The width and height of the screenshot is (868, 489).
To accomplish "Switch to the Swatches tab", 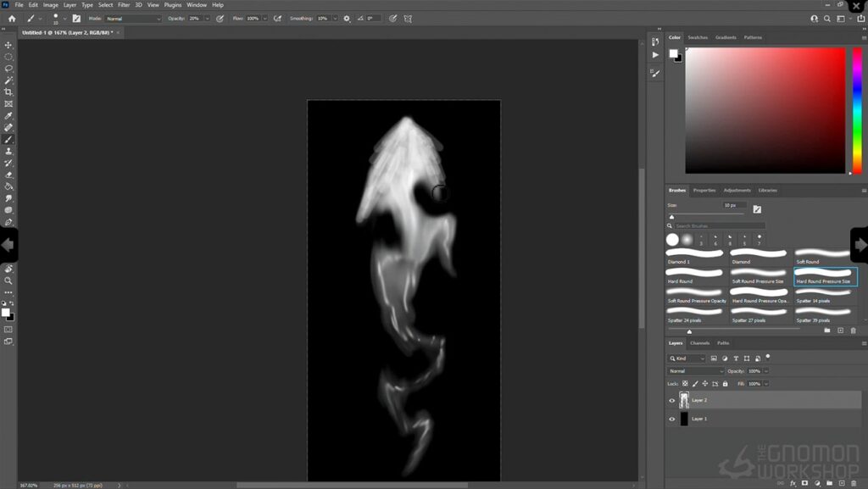I will point(698,37).
